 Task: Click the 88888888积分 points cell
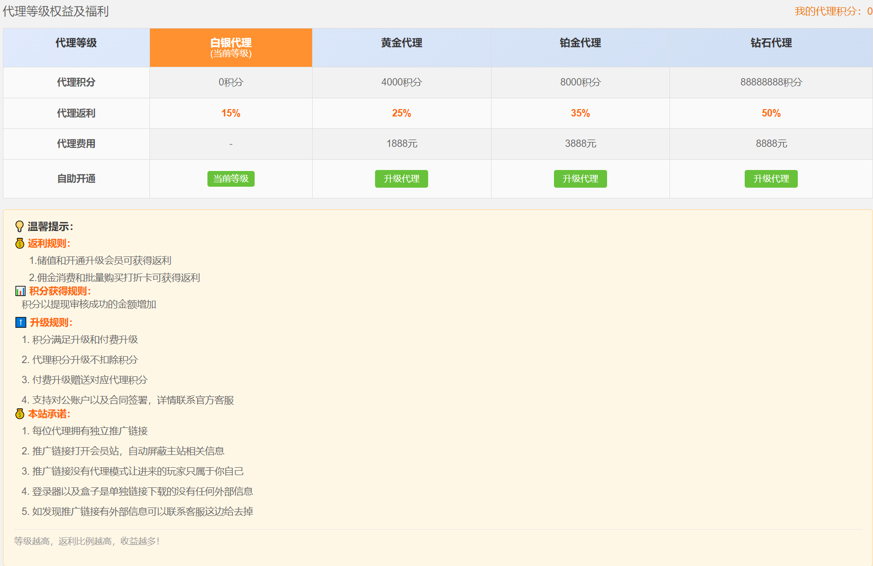(771, 82)
